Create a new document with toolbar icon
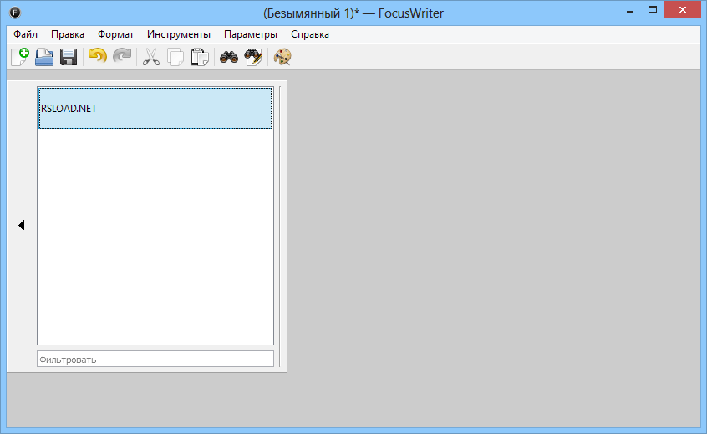The height and width of the screenshot is (434, 707). point(20,57)
